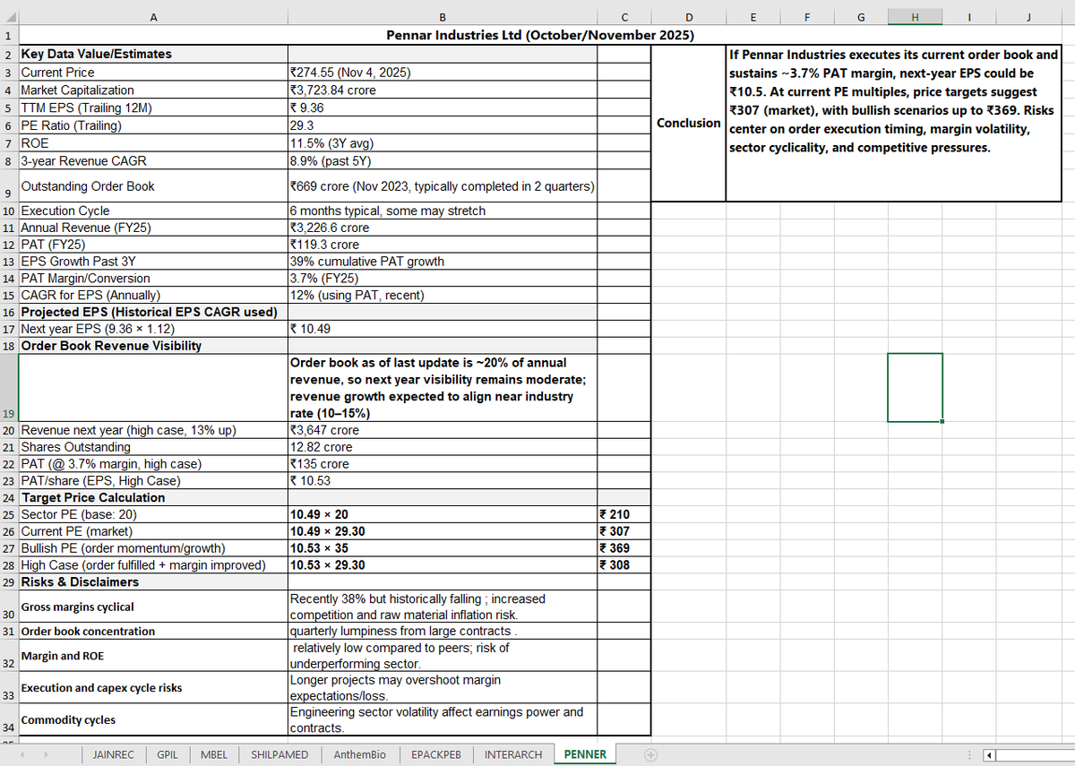Click Bullish PE target ₹ 369

[623, 548]
